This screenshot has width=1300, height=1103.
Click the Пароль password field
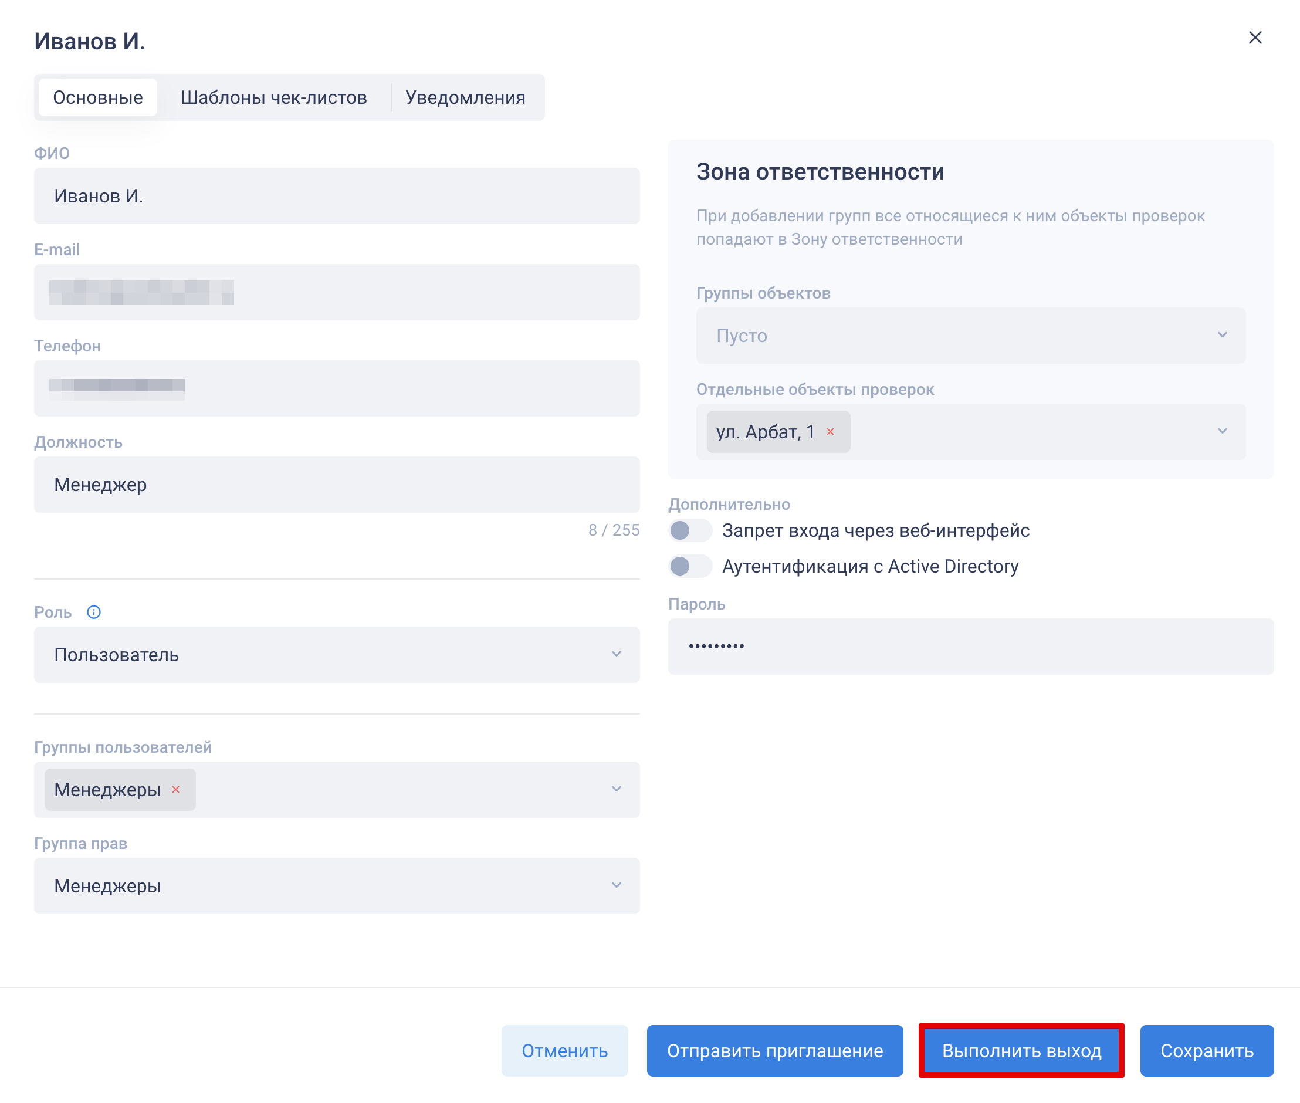coord(970,646)
